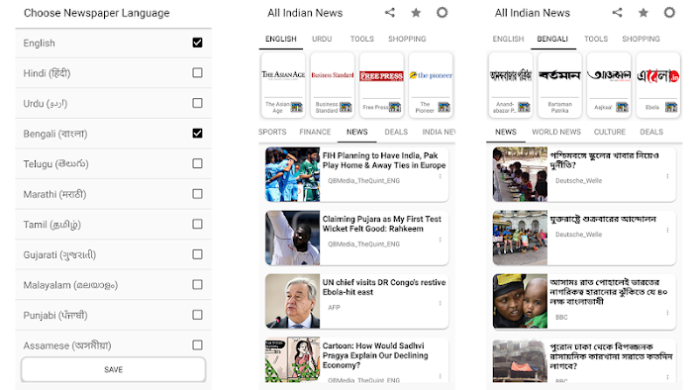Open settings gear in middle screen header

click(x=442, y=12)
